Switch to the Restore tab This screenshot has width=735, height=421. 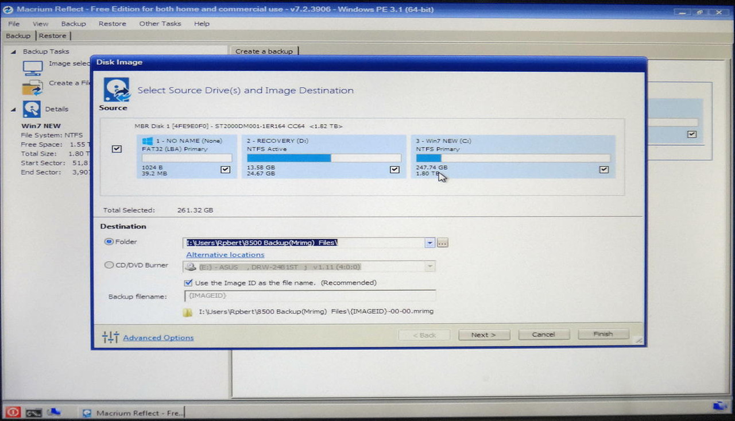point(52,36)
